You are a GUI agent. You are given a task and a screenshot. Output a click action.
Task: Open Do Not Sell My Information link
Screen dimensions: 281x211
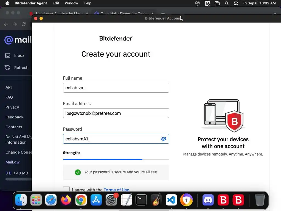click(18, 140)
